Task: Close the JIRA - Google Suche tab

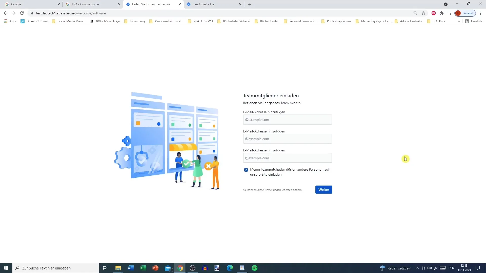Action: (119, 4)
